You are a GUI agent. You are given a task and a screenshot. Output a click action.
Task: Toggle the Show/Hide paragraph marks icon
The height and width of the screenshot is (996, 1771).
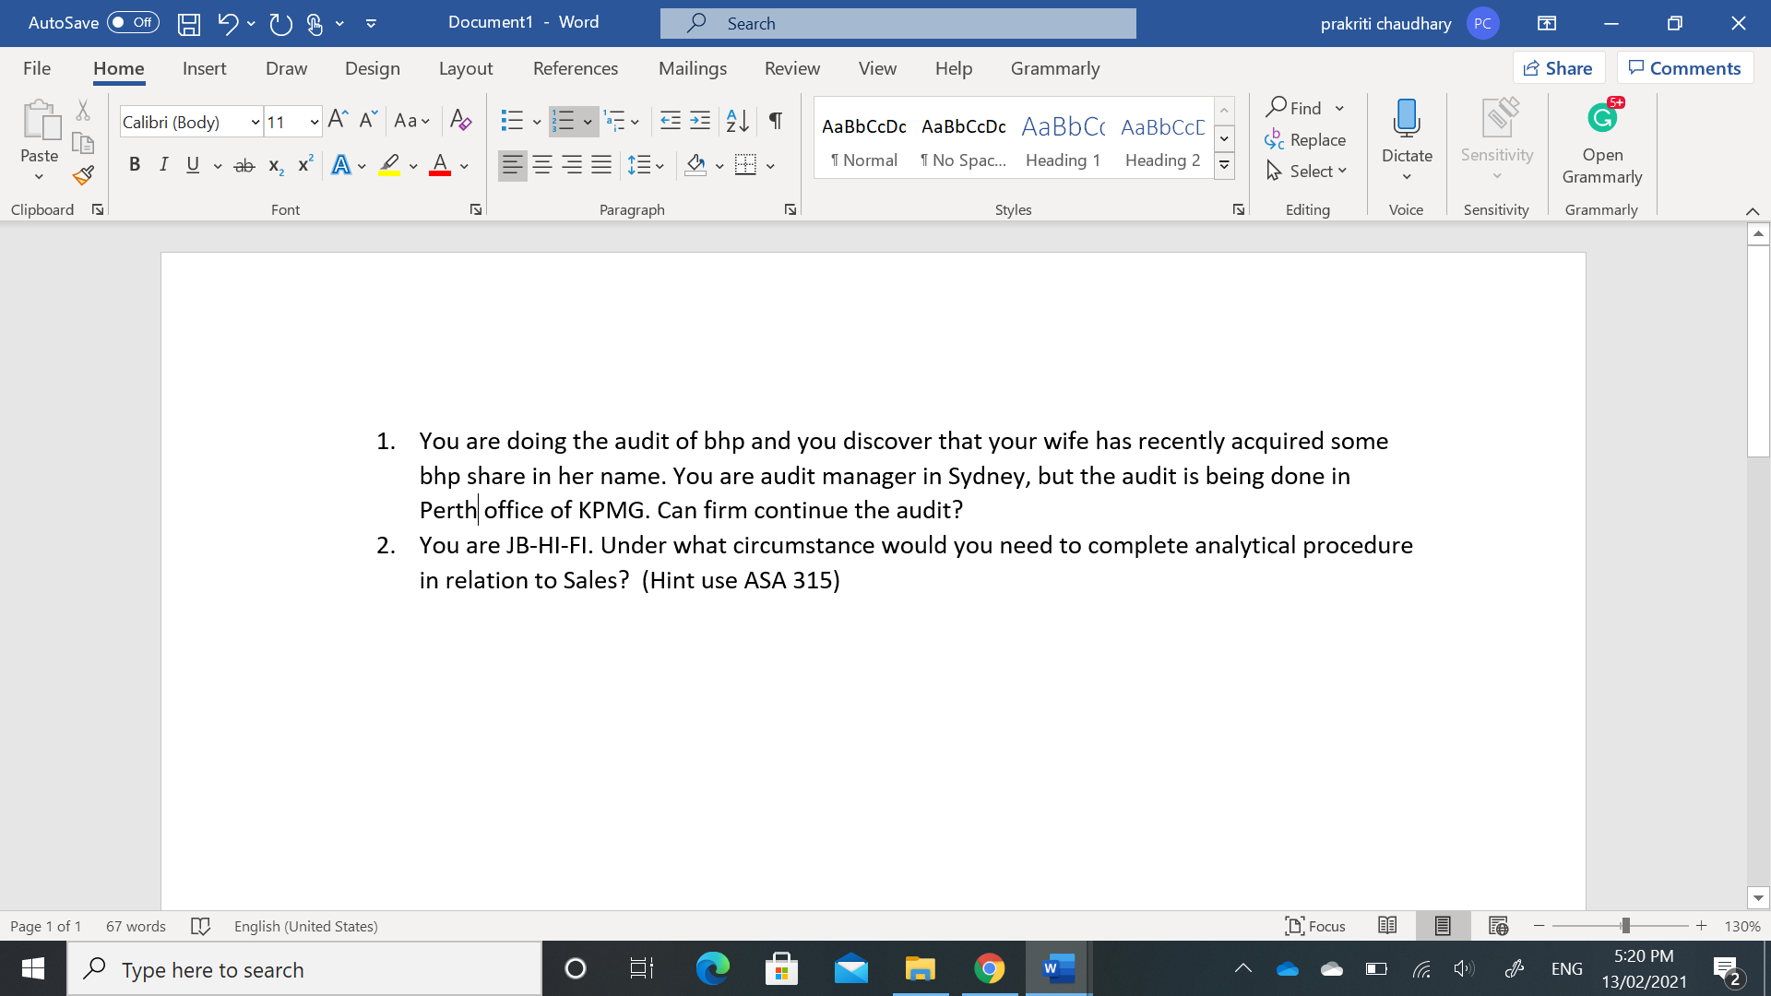coord(774,121)
